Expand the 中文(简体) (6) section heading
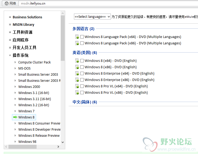This screenshot has height=154, width=198. (x=85, y=102)
